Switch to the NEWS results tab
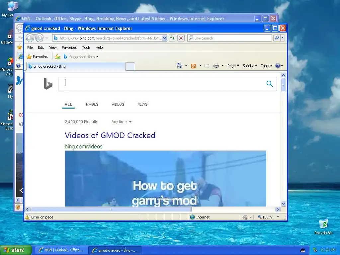This screenshot has height=255, width=340. click(x=142, y=104)
